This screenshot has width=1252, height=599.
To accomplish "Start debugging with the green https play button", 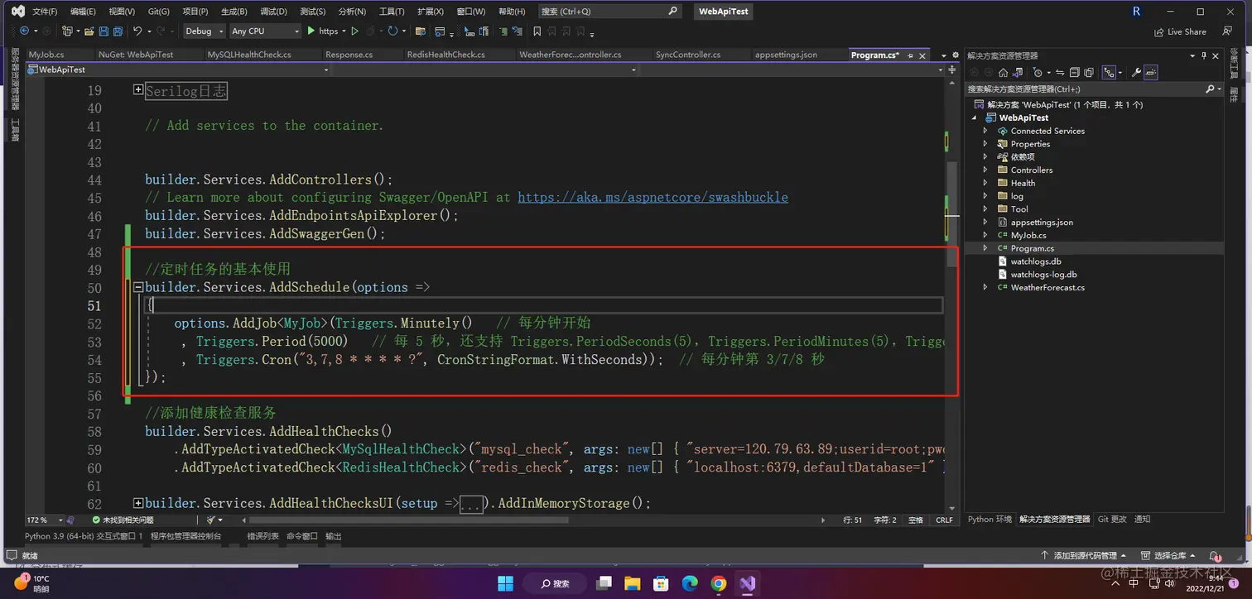I will coord(325,31).
